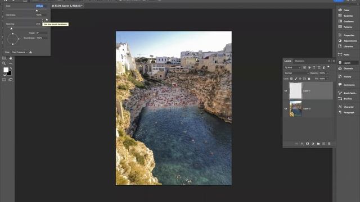Toggle layer filtering on or off

point(328,67)
